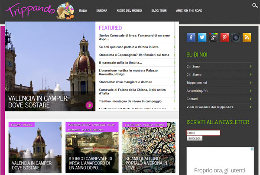
Task: Open the ITALIA menu
Action: [83, 10]
